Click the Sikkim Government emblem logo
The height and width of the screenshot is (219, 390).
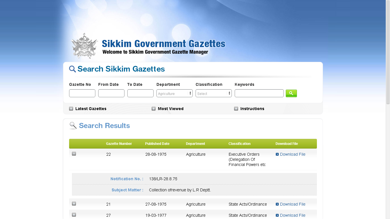84,46
